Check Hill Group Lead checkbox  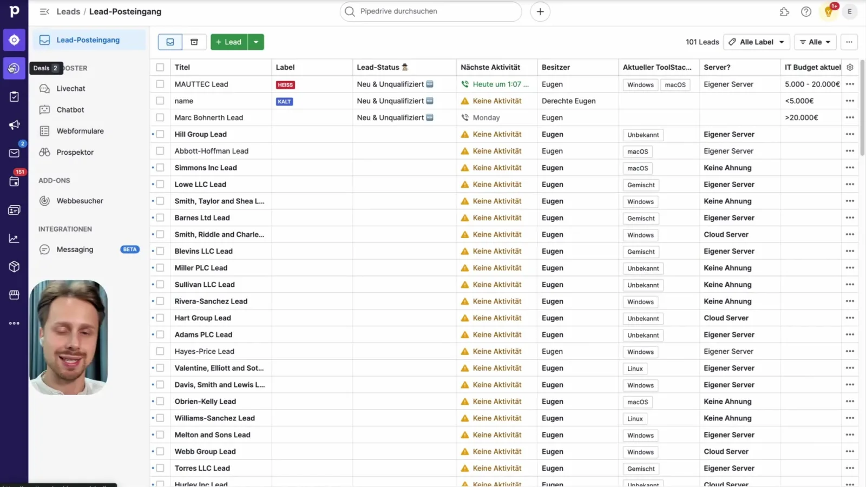160,134
